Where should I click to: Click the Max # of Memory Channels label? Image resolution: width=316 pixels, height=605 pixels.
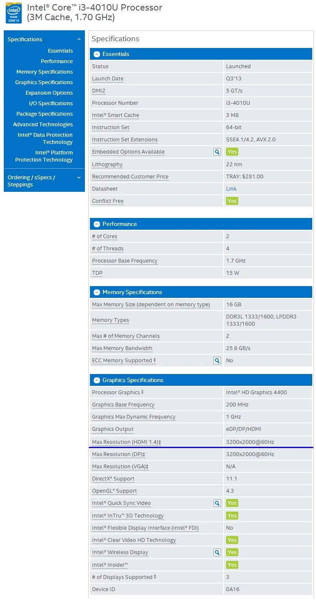click(x=126, y=336)
